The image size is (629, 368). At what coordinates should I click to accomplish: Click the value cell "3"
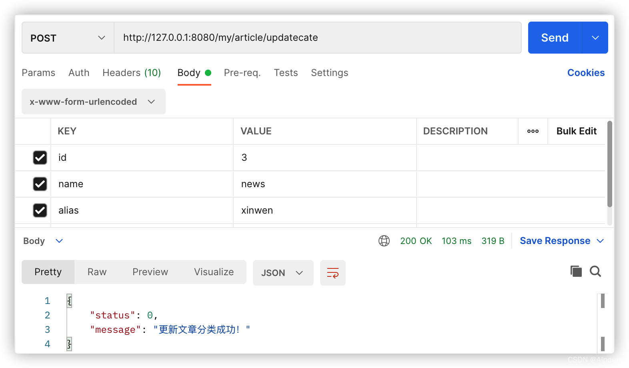(325, 158)
